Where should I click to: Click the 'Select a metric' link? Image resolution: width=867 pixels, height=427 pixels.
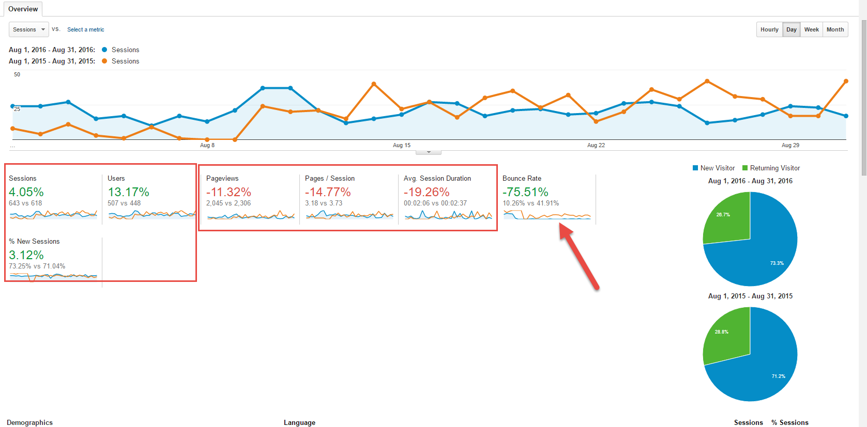(86, 29)
